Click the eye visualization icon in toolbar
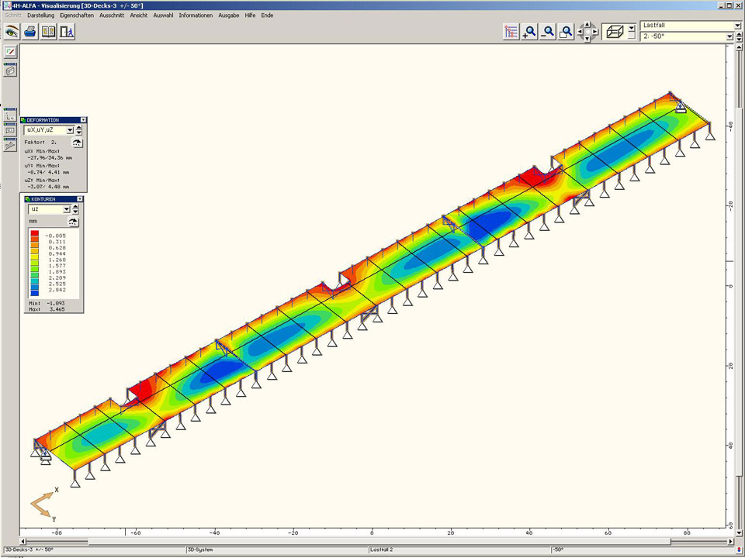The image size is (745, 558). (x=12, y=32)
